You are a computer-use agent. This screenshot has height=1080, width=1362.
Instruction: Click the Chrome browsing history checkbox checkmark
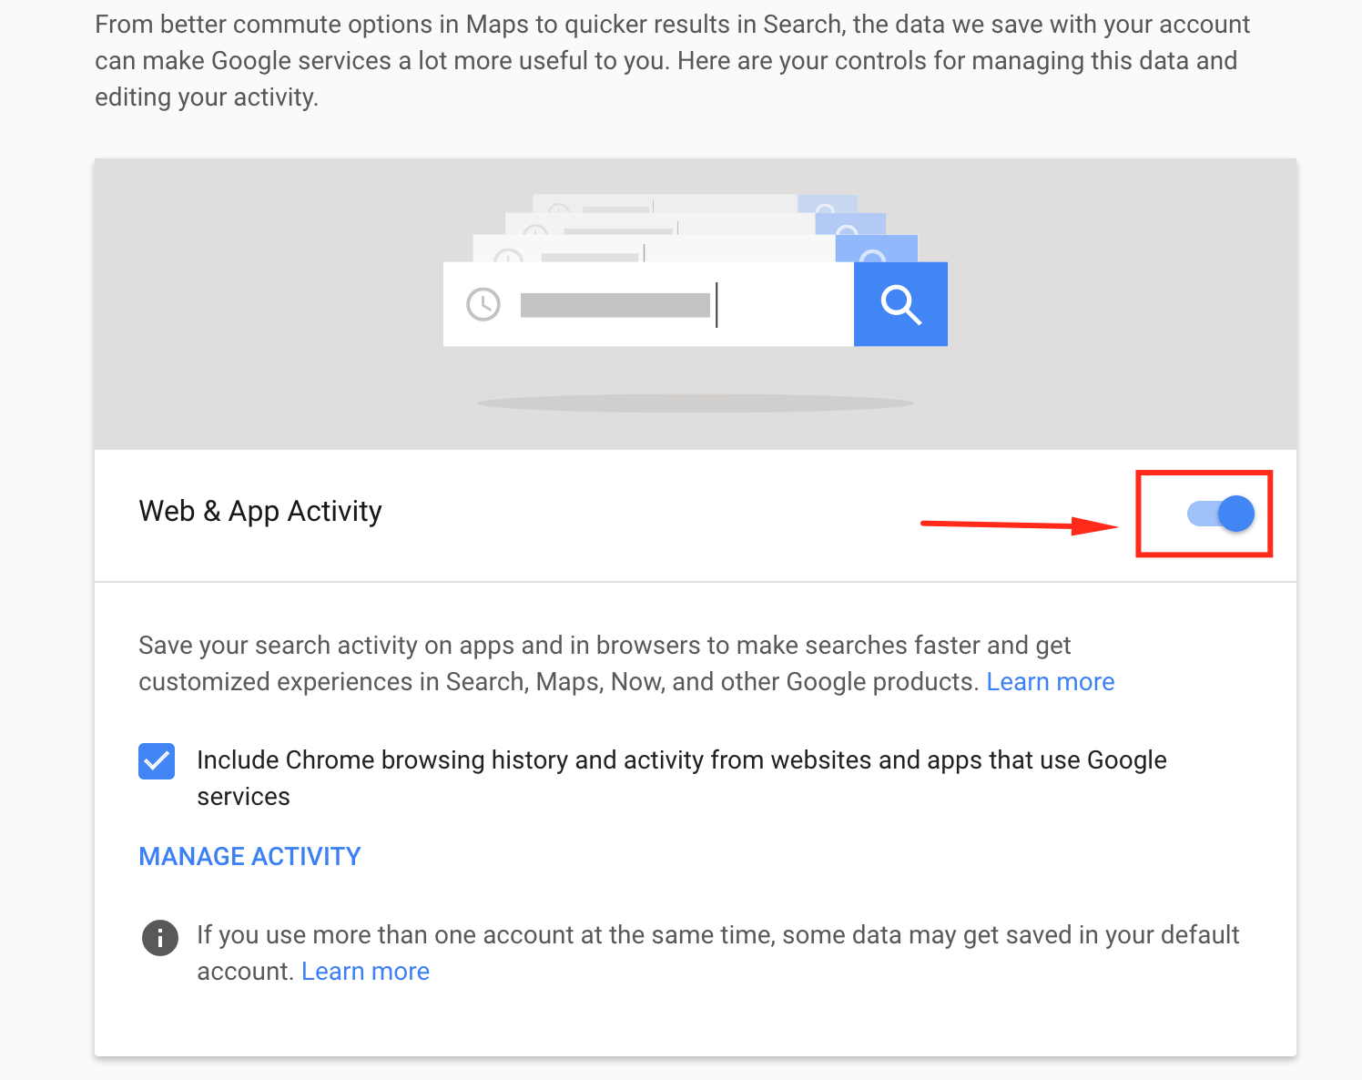pyautogui.click(x=157, y=760)
